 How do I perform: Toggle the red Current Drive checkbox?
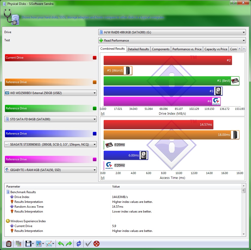95,58
